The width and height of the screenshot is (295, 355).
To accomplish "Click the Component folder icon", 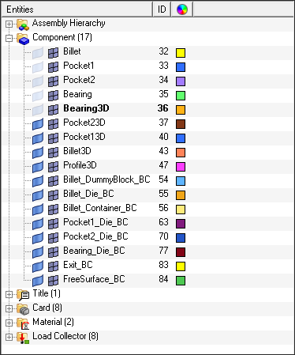I will (23, 39).
